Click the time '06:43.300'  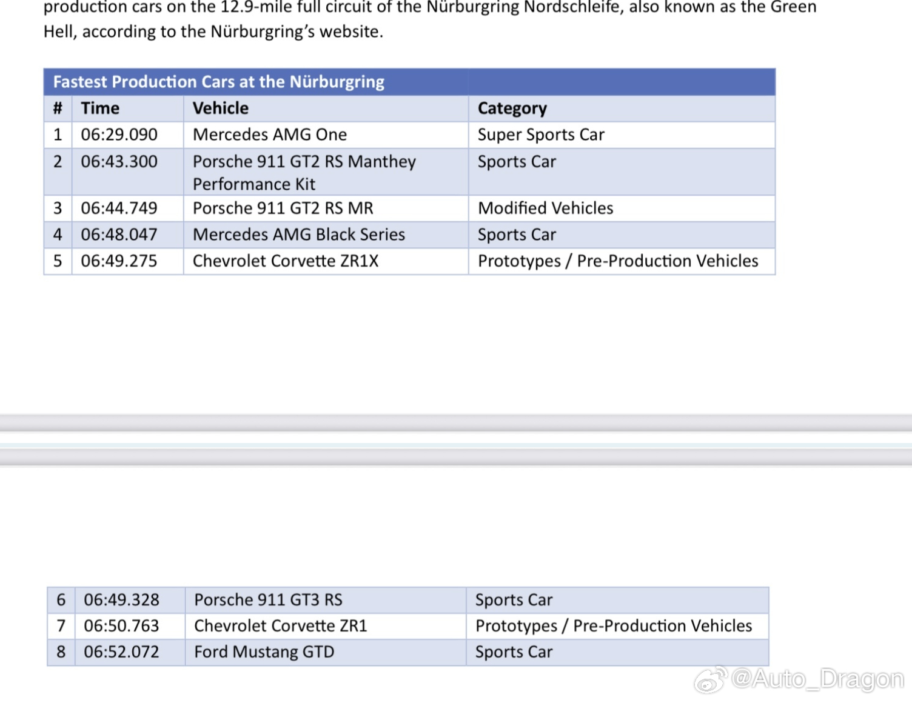119,162
